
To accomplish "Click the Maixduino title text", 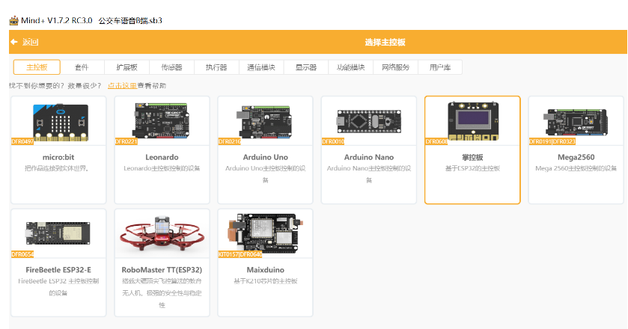I will [x=265, y=270].
